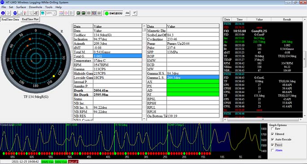The width and height of the screenshot is (307, 164).
Task: Toggle the Pause checkbox
Action: click(272, 145)
